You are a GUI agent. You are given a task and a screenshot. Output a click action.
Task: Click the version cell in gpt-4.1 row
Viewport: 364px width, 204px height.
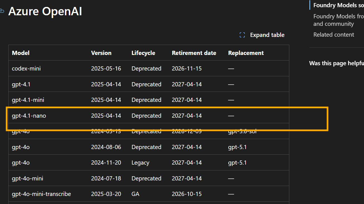pyautogui.click(x=106, y=84)
